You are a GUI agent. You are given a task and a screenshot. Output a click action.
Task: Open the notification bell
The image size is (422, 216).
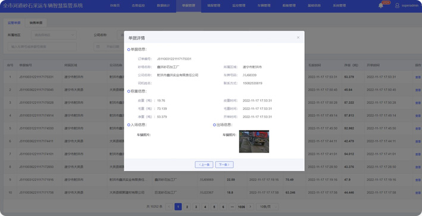380,5
